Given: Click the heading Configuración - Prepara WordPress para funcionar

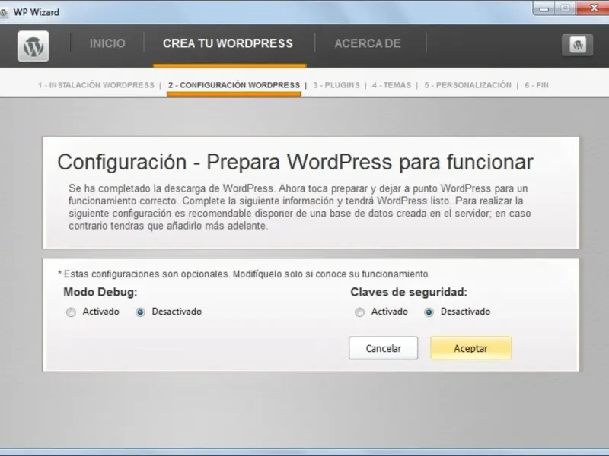Looking at the screenshot, I should [x=295, y=162].
